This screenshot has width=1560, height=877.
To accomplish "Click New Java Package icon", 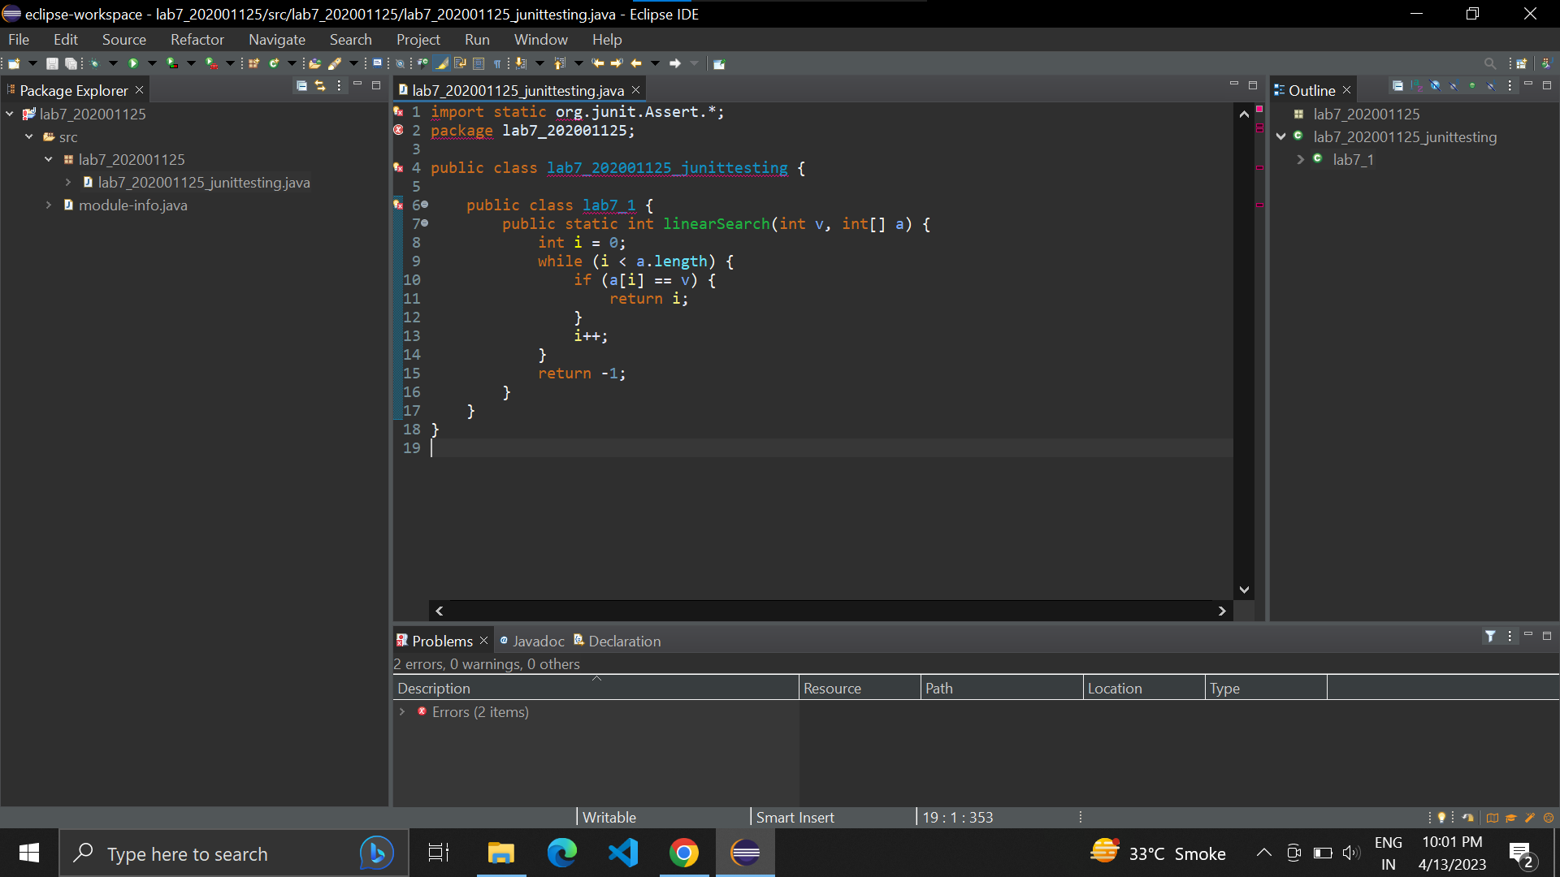I will click(x=253, y=63).
